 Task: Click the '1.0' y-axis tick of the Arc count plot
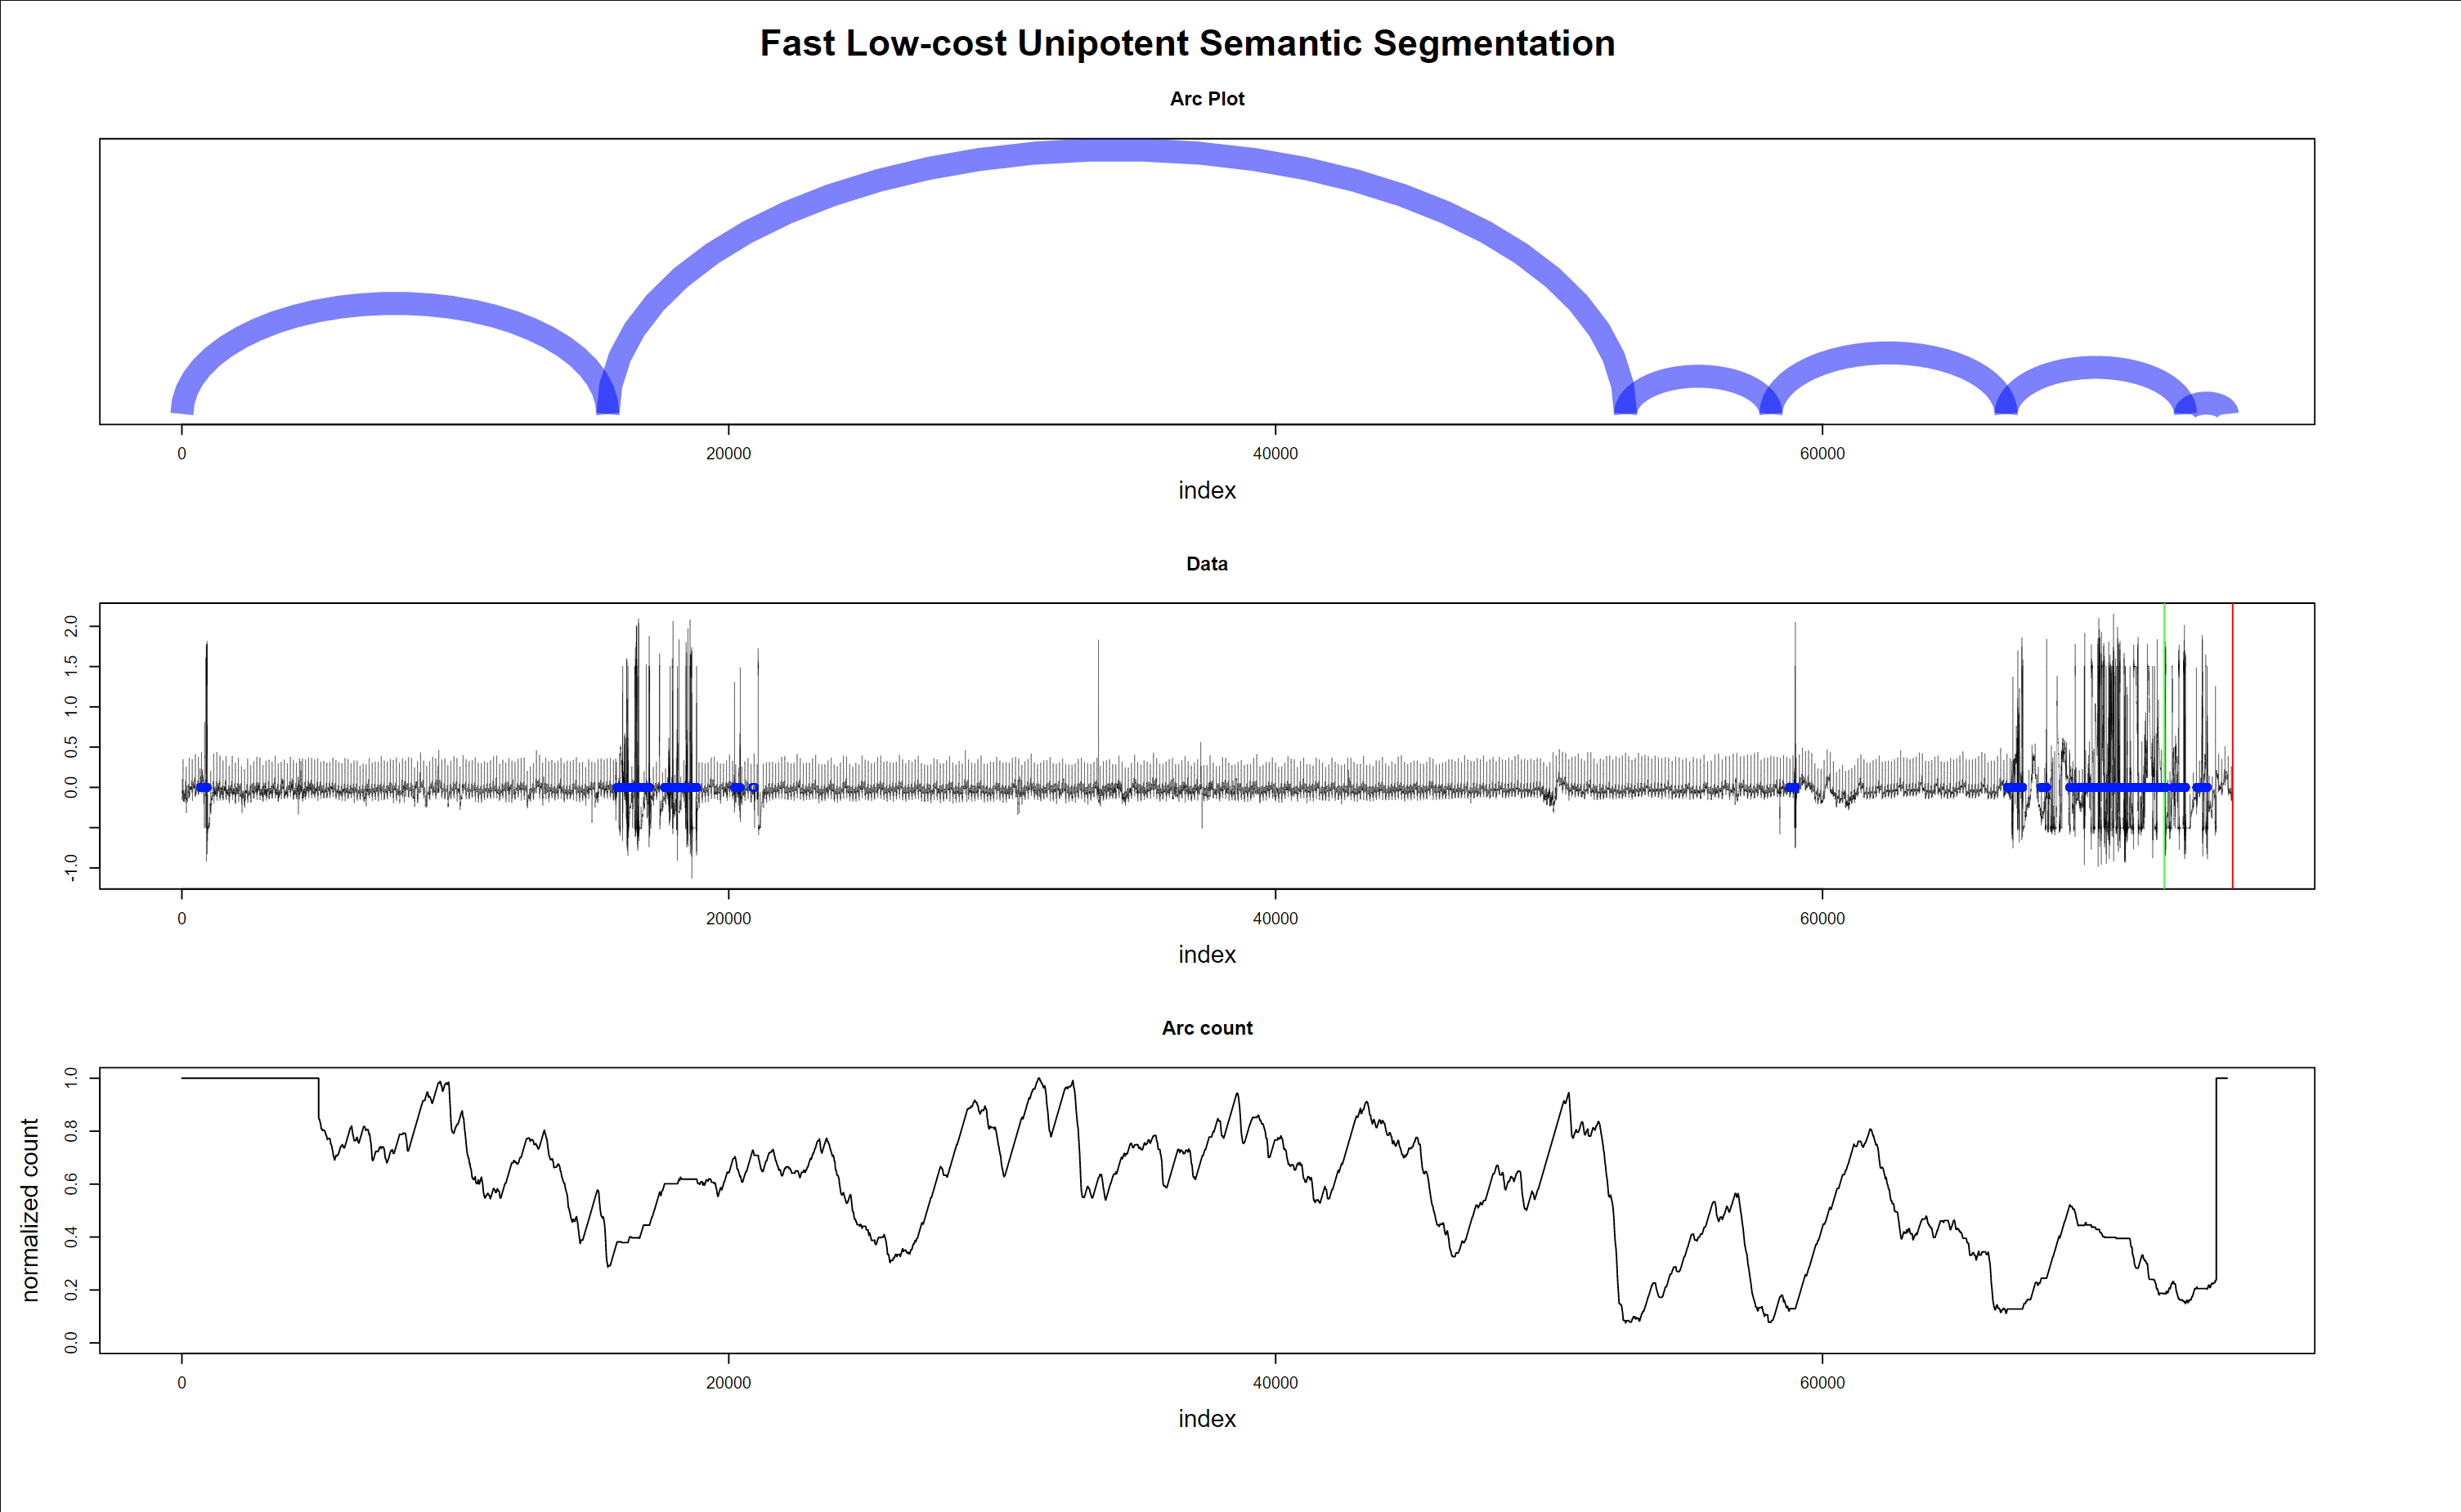(71, 1077)
